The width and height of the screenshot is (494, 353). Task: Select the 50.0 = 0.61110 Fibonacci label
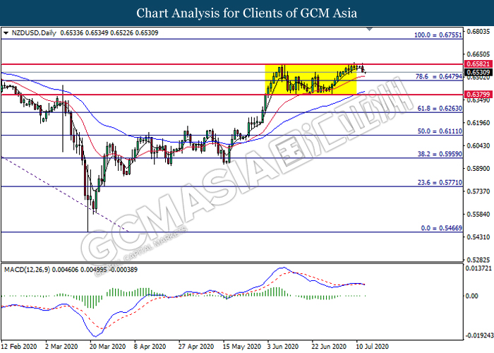point(439,131)
